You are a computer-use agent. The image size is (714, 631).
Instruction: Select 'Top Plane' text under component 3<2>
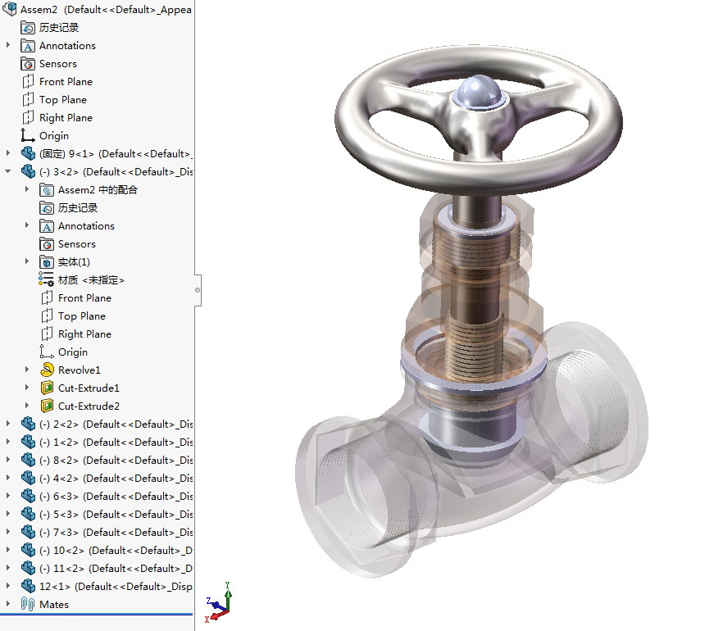click(x=82, y=316)
